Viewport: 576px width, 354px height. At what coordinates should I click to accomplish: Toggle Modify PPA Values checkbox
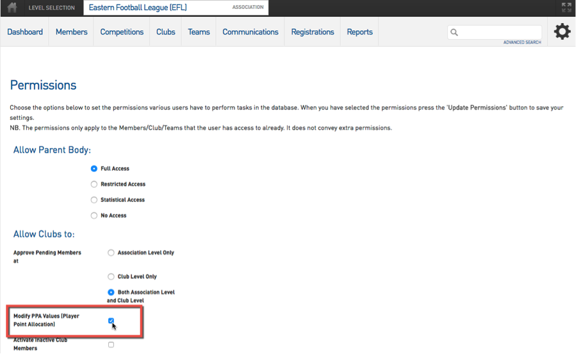111,321
